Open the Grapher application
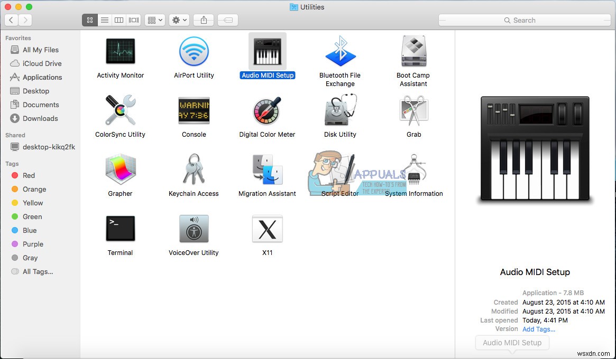 click(120, 169)
